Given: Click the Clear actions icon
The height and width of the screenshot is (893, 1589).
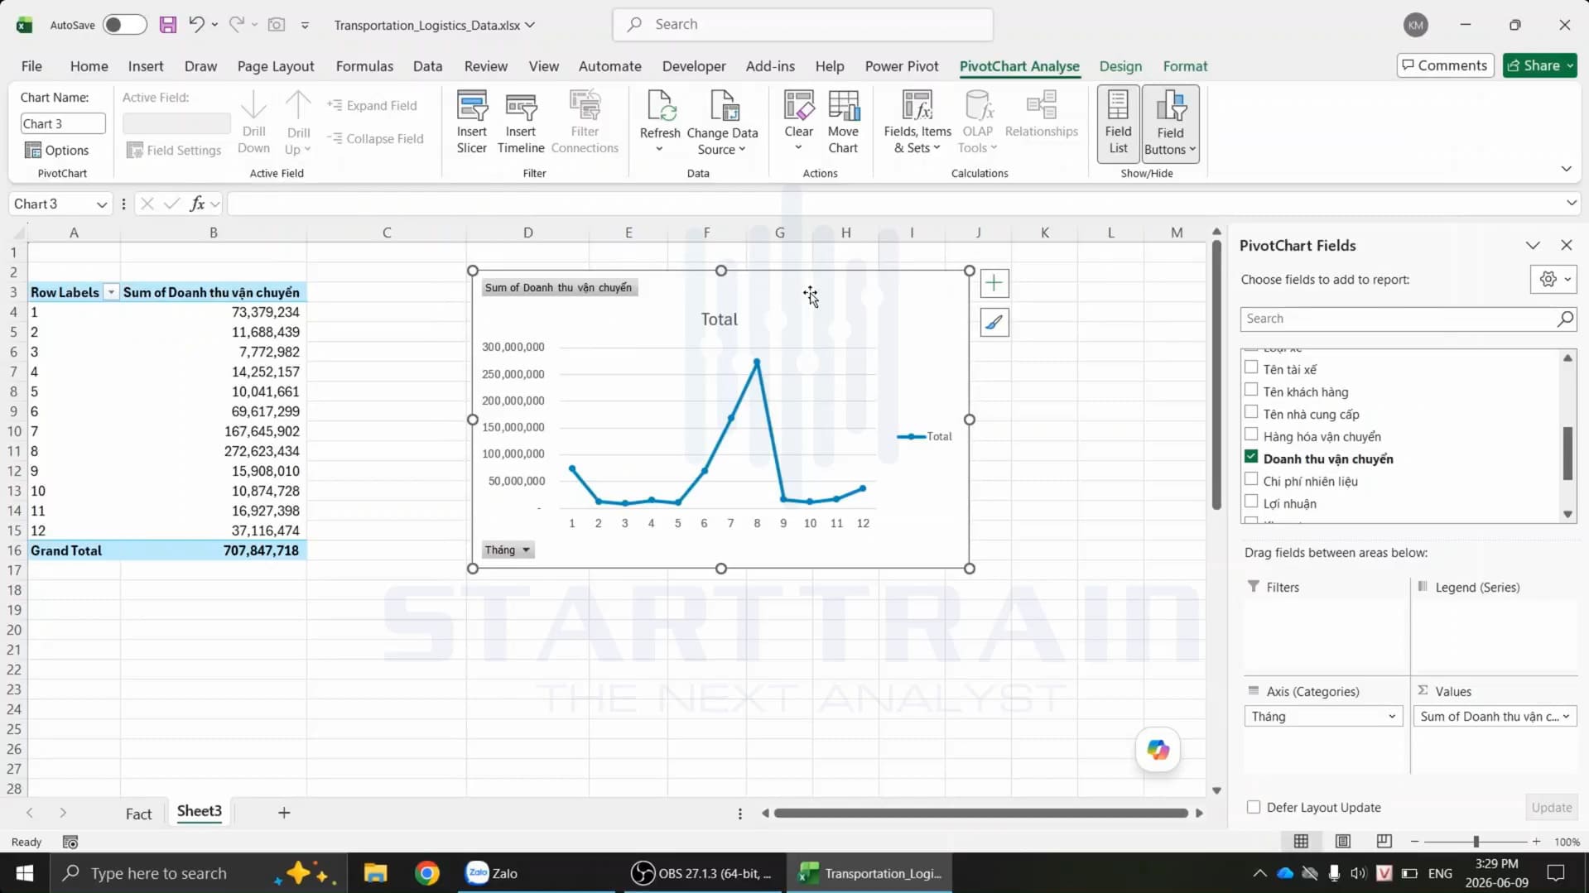Looking at the screenshot, I should [x=798, y=122].
